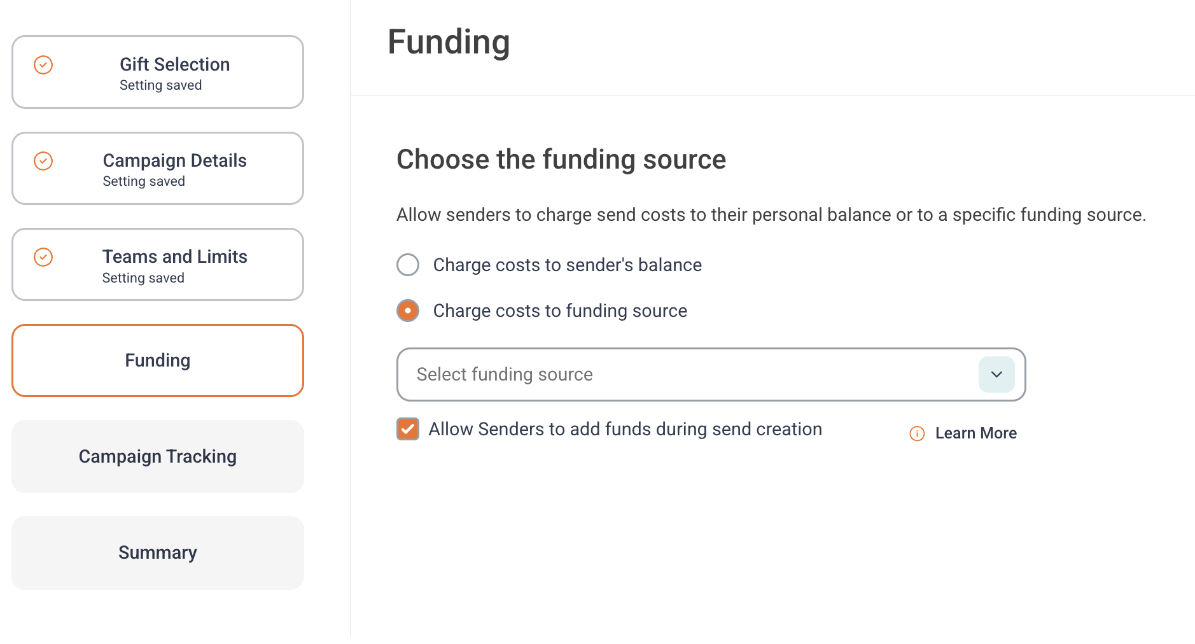Click the Learn More link
The height and width of the screenshot is (644, 1195).
tap(975, 433)
